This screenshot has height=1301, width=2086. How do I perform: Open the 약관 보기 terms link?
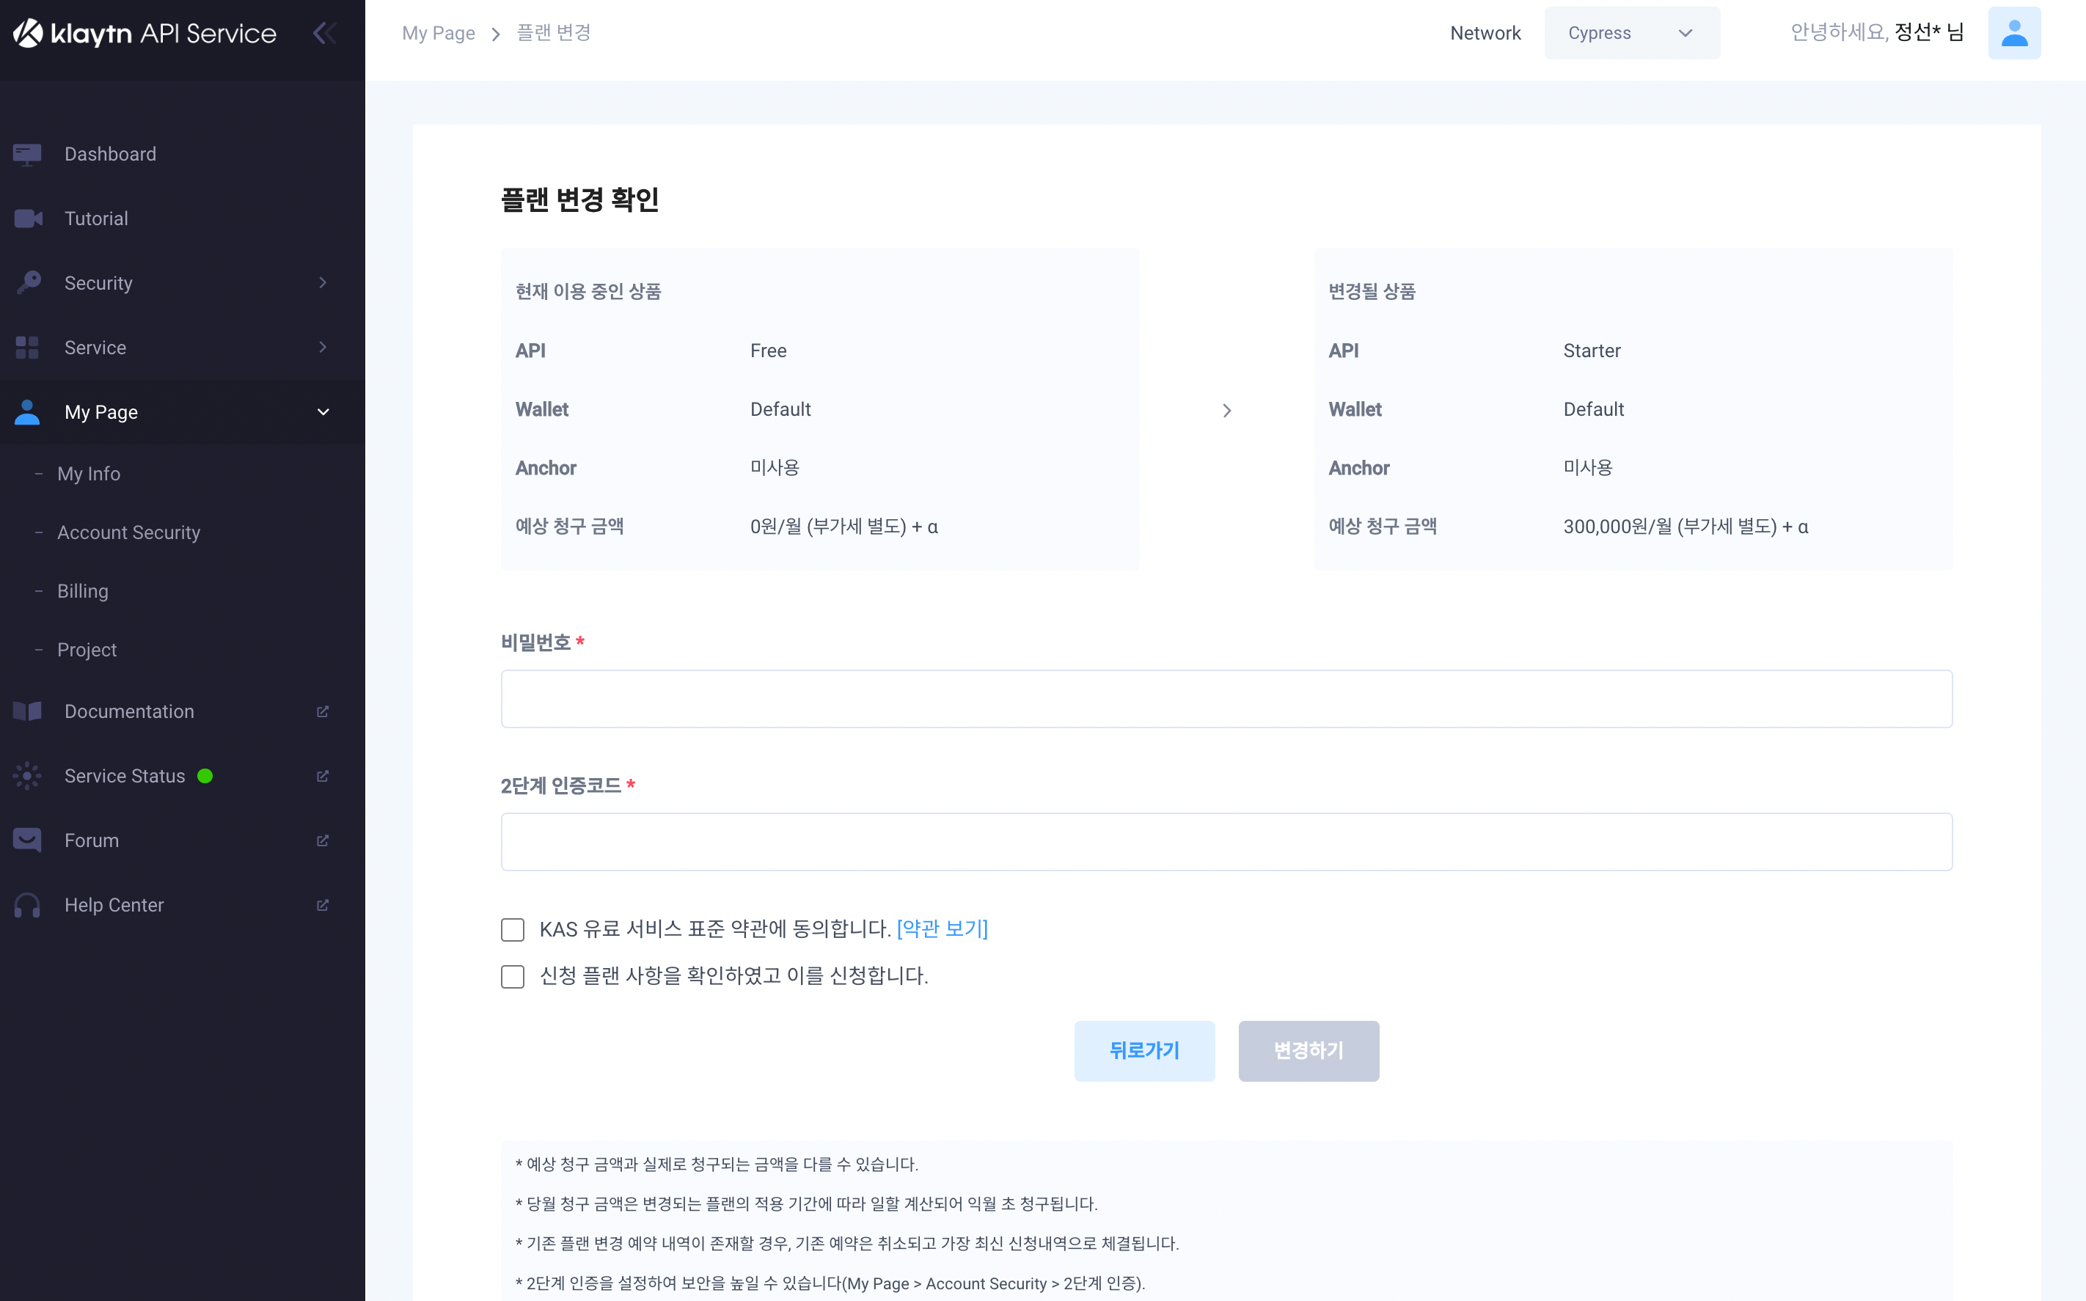[x=943, y=928]
